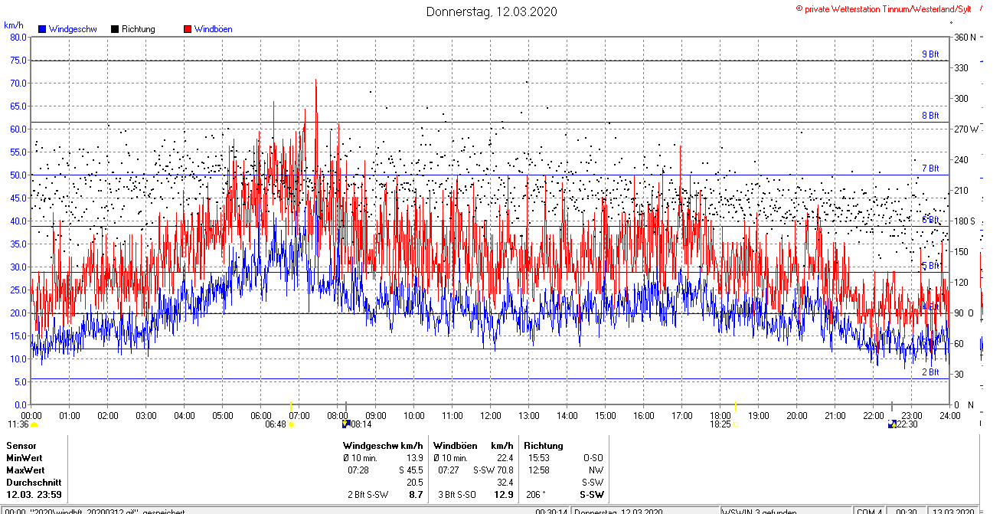This screenshot has height=514, width=1003.
Task: Click the black Richtung legend swatch
Action: click(x=115, y=29)
